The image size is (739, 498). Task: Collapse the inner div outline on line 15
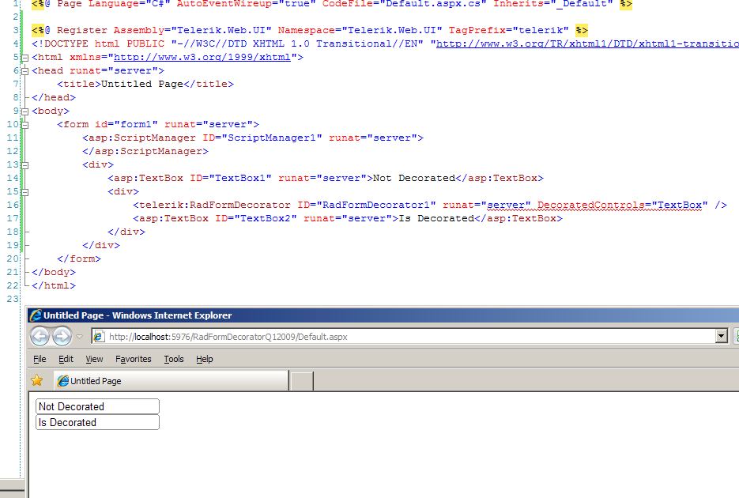pyautogui.click(x=25, y=193)
